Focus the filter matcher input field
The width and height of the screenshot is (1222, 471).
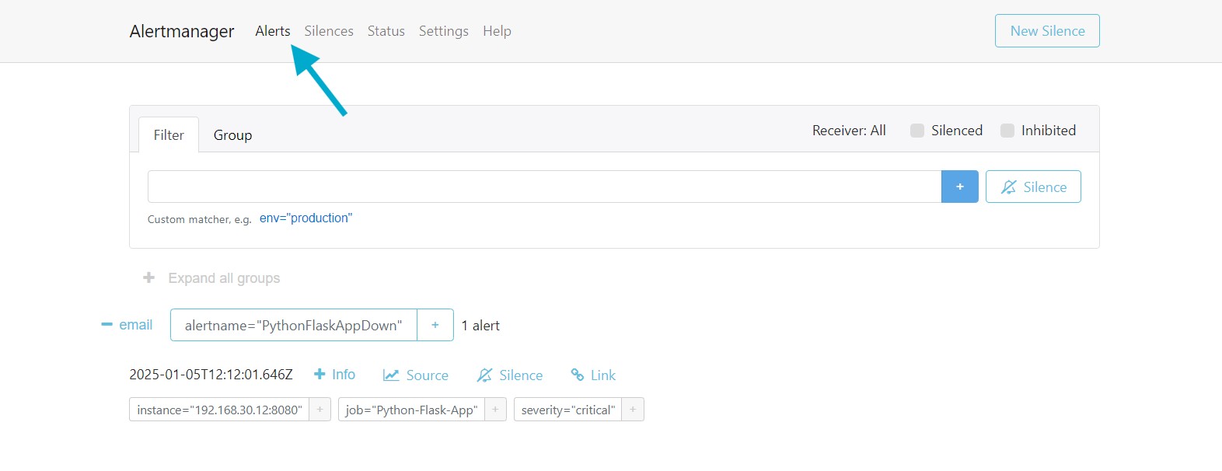click(x=544, y=187)
